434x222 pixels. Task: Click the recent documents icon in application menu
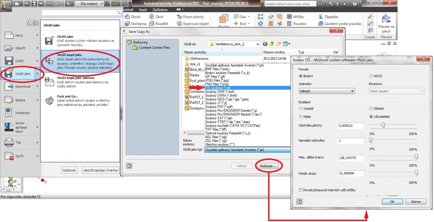[30, 23]
